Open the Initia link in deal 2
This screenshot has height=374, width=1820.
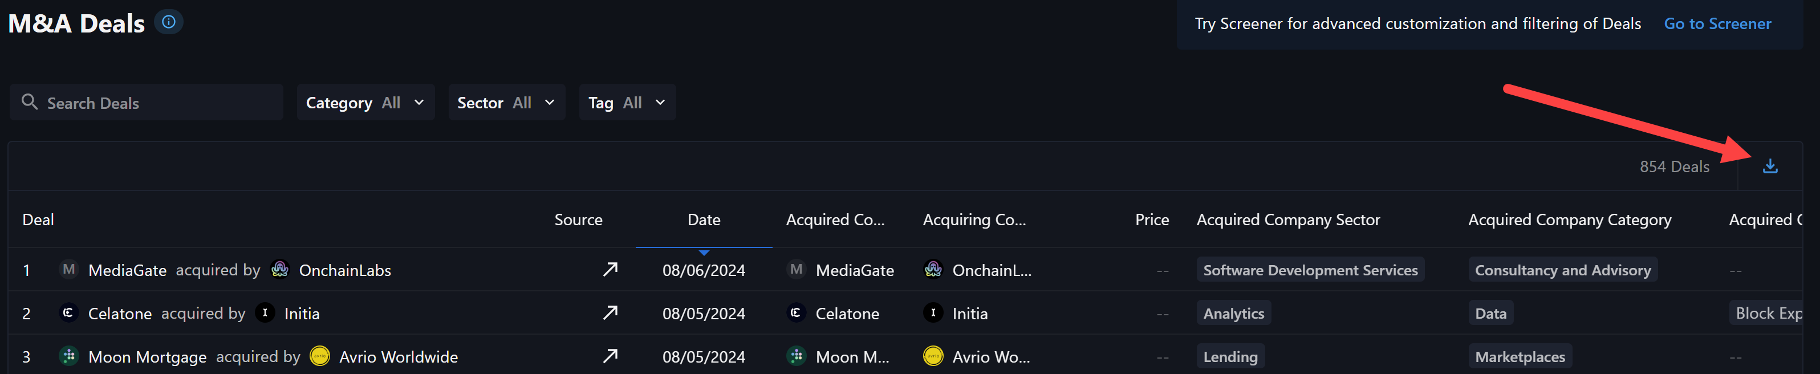(302, 313)
